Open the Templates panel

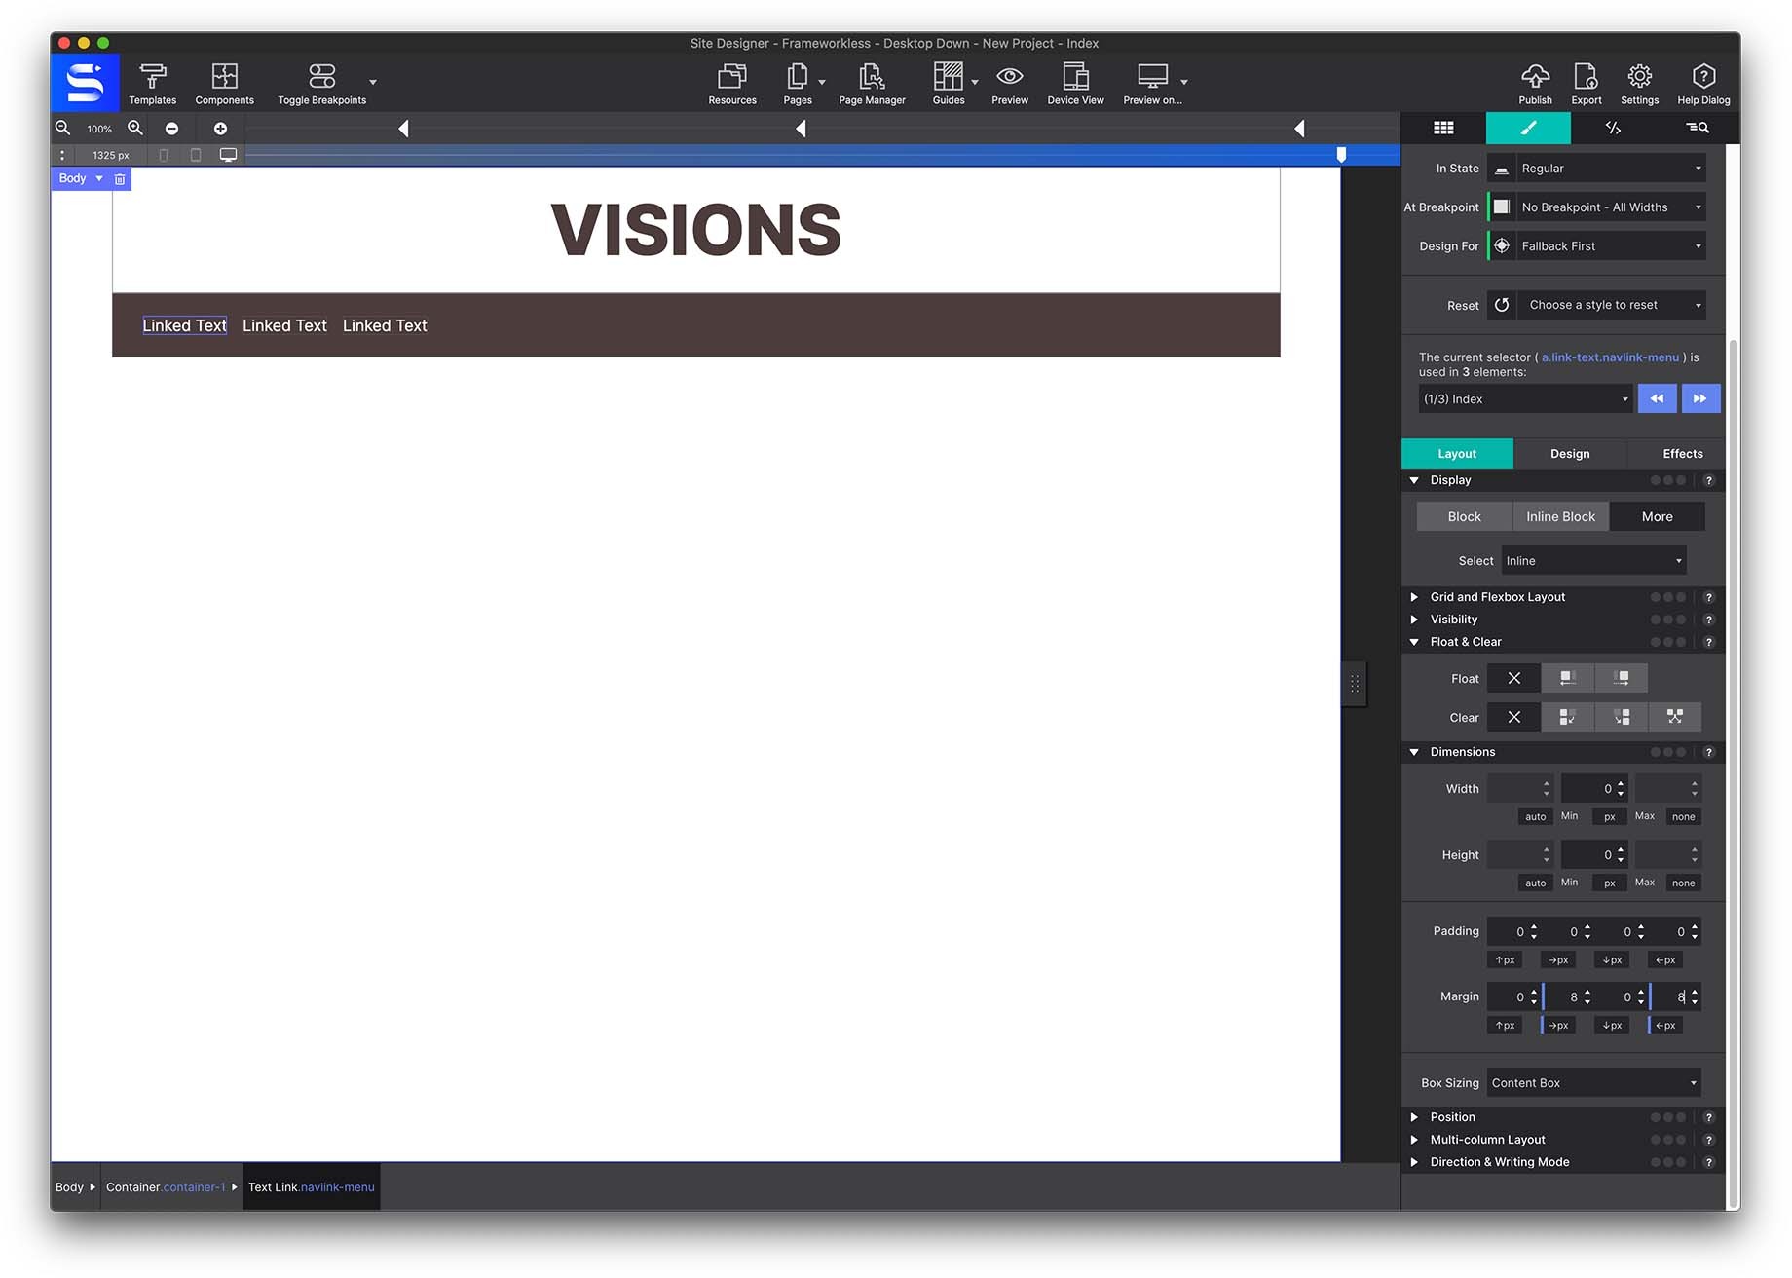pyautogui.click(x=153, y=84)
